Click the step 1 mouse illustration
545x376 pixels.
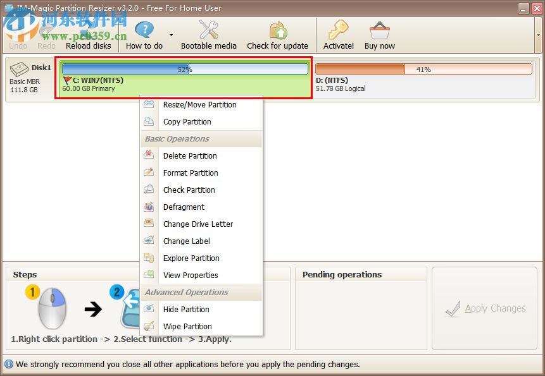pos(52,308)
